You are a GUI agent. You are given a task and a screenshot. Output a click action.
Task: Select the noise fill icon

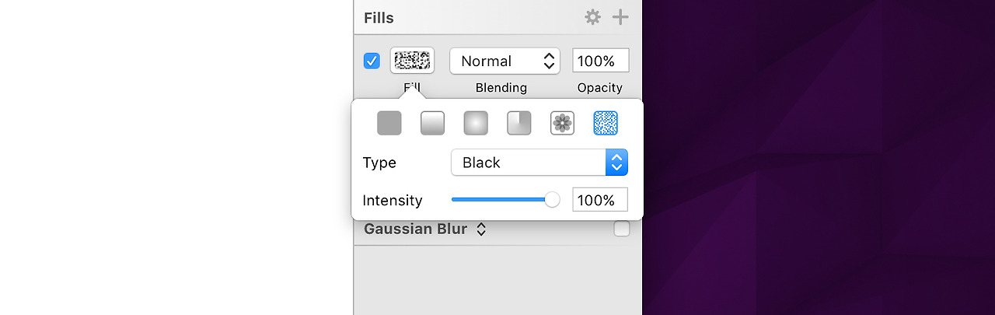606,123
